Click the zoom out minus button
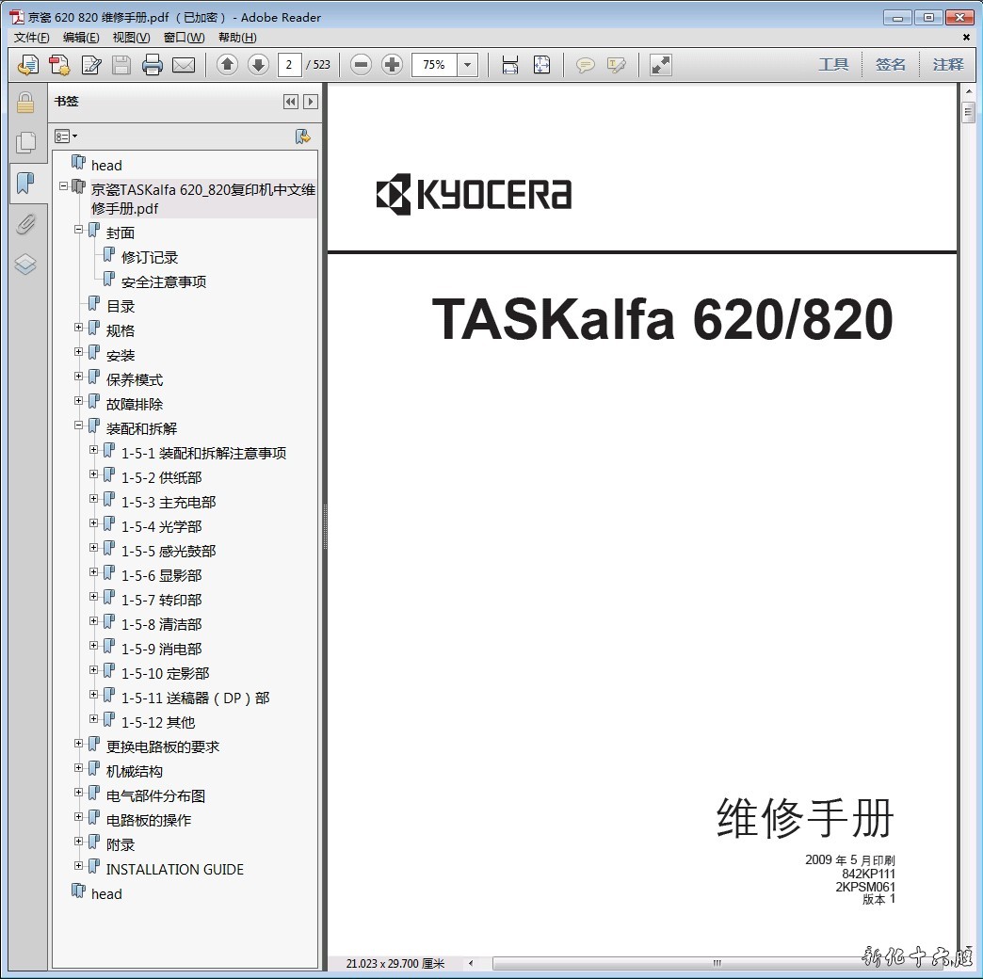 coord(361,65)
